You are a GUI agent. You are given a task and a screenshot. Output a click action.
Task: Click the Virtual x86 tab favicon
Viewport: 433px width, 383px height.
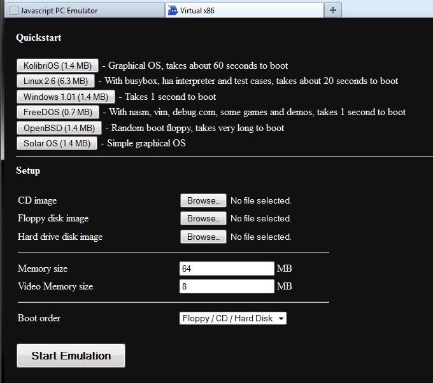pyautogui.click(x=173, y=10)
